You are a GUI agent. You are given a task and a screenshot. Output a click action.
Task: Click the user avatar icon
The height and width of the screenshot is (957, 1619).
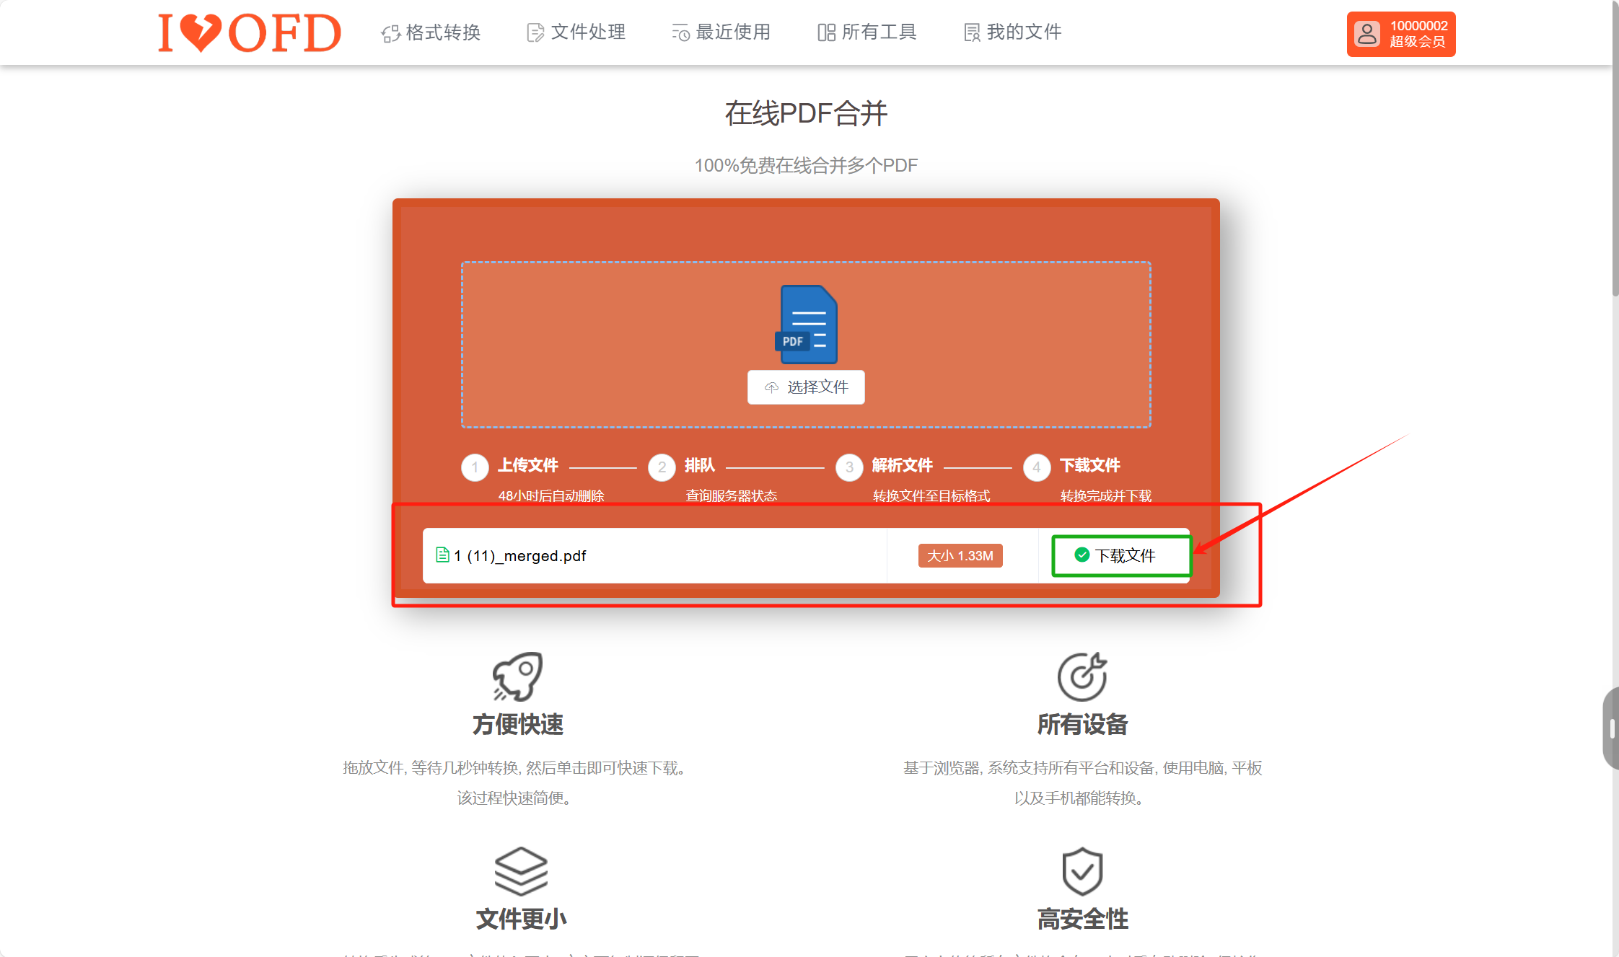pyautogui.click(x=1366, y=34)
